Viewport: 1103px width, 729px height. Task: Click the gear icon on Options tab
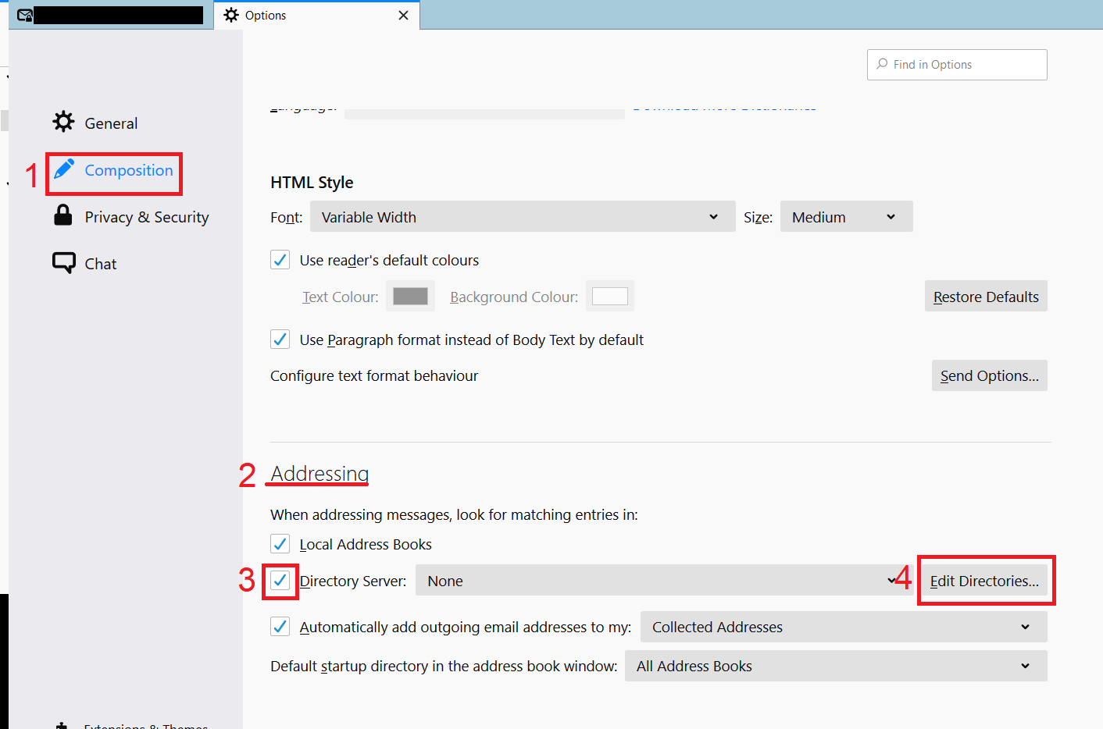pyautogui.click(x=231, y=15)
